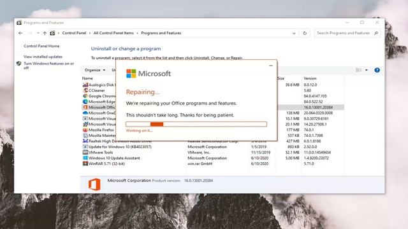Select WinRAR 5.71 (32-bit) entry
The image size is (408, 229).
(x=106, y=163)
